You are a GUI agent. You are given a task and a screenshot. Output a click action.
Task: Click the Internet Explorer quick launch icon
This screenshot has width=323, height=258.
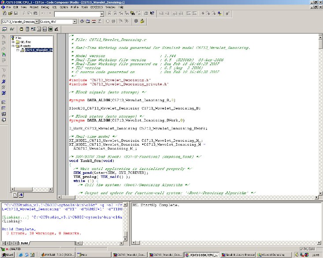21,255
